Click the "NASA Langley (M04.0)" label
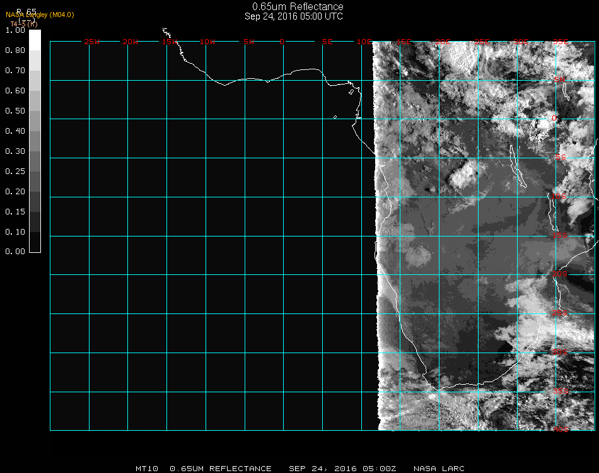The width and height of the screenshot is (599, 473). coord(40,15)
